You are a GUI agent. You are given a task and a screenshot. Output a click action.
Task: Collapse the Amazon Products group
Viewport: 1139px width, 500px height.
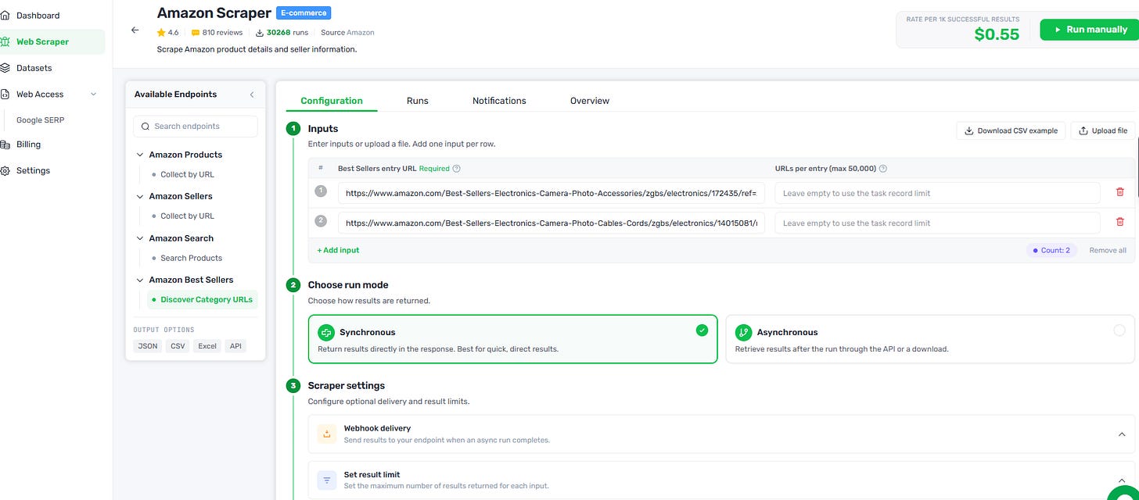click(x=140, y=155)
